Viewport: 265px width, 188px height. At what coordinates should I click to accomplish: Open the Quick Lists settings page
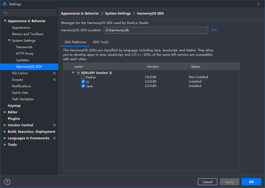[x=20, y=92]
